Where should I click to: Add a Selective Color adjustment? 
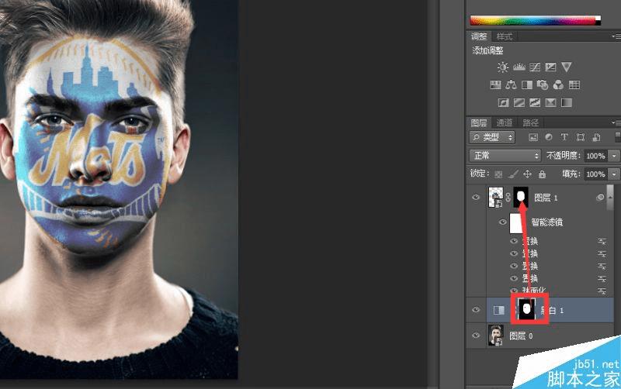point(550,103)
